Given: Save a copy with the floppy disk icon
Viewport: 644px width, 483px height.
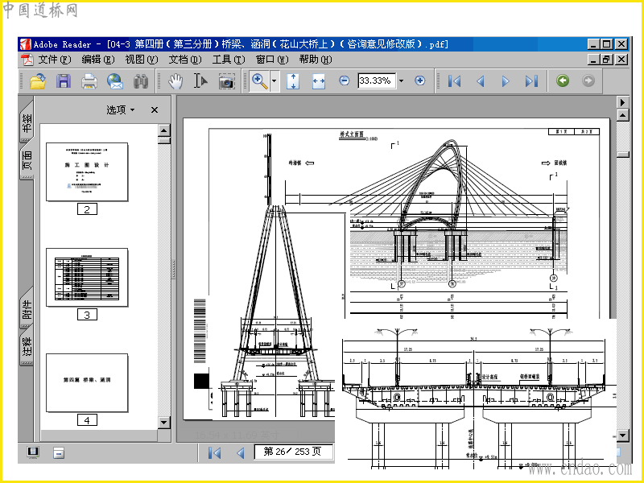Looking at the screenshot, I should click(64, 80).
